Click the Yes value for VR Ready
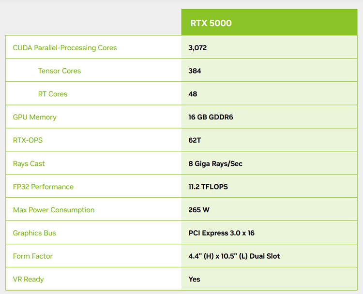Image resolution: width=363 pixels, height=294 pixels. click(x=194, y=279)
